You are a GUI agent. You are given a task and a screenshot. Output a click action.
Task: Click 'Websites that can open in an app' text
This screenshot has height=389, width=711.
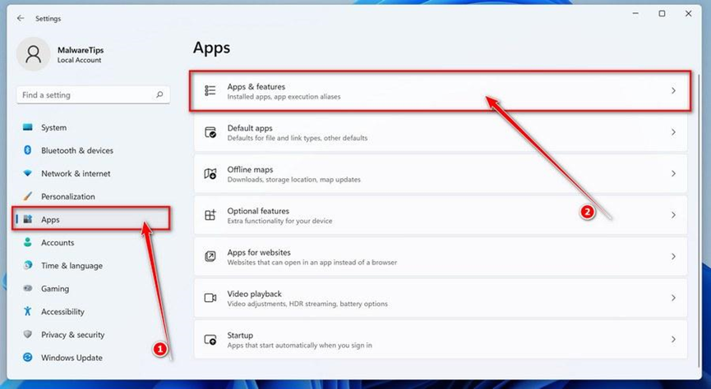click(x=312, y=262)
